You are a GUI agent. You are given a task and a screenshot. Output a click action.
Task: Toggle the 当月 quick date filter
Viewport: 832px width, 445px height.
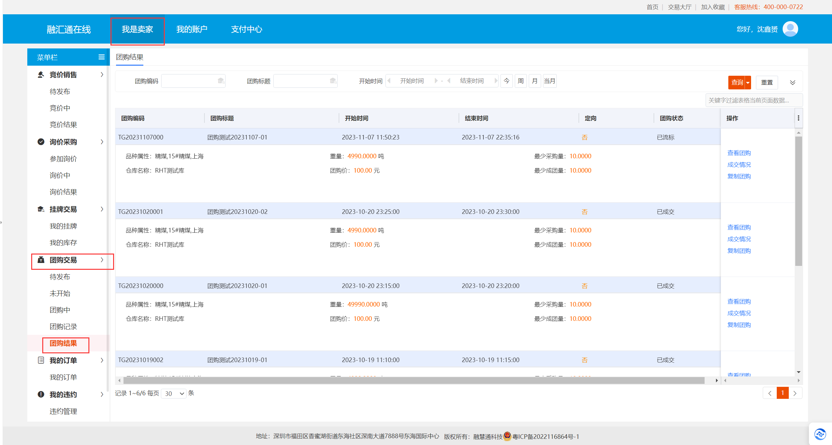pos(550,81)
